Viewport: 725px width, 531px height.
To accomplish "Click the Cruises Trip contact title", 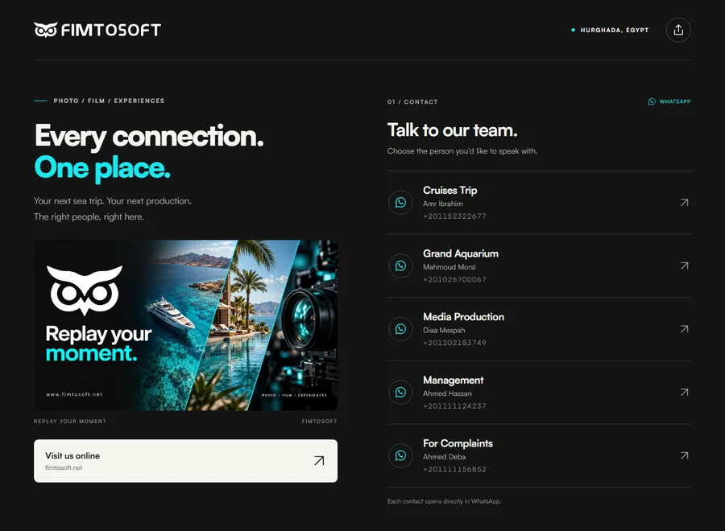I will pyautogui.click(x=449, y=190).
